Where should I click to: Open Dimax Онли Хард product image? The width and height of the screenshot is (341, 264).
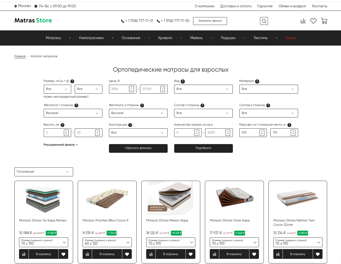(x=234, y=198)
